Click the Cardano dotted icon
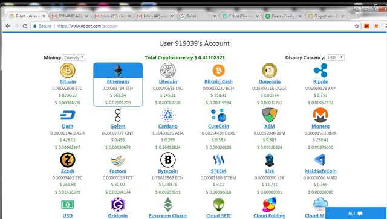The width and height of the screenshot is (387, 219). [168, 115]
